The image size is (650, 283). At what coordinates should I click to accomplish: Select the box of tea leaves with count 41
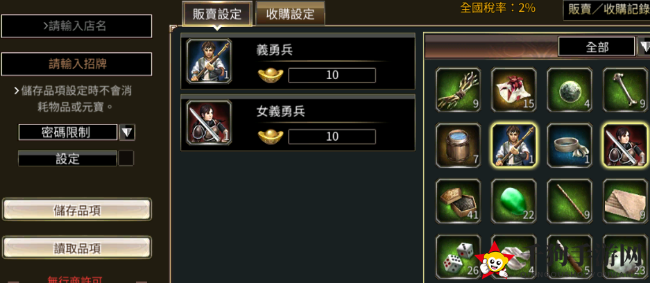tap(458, 201)
